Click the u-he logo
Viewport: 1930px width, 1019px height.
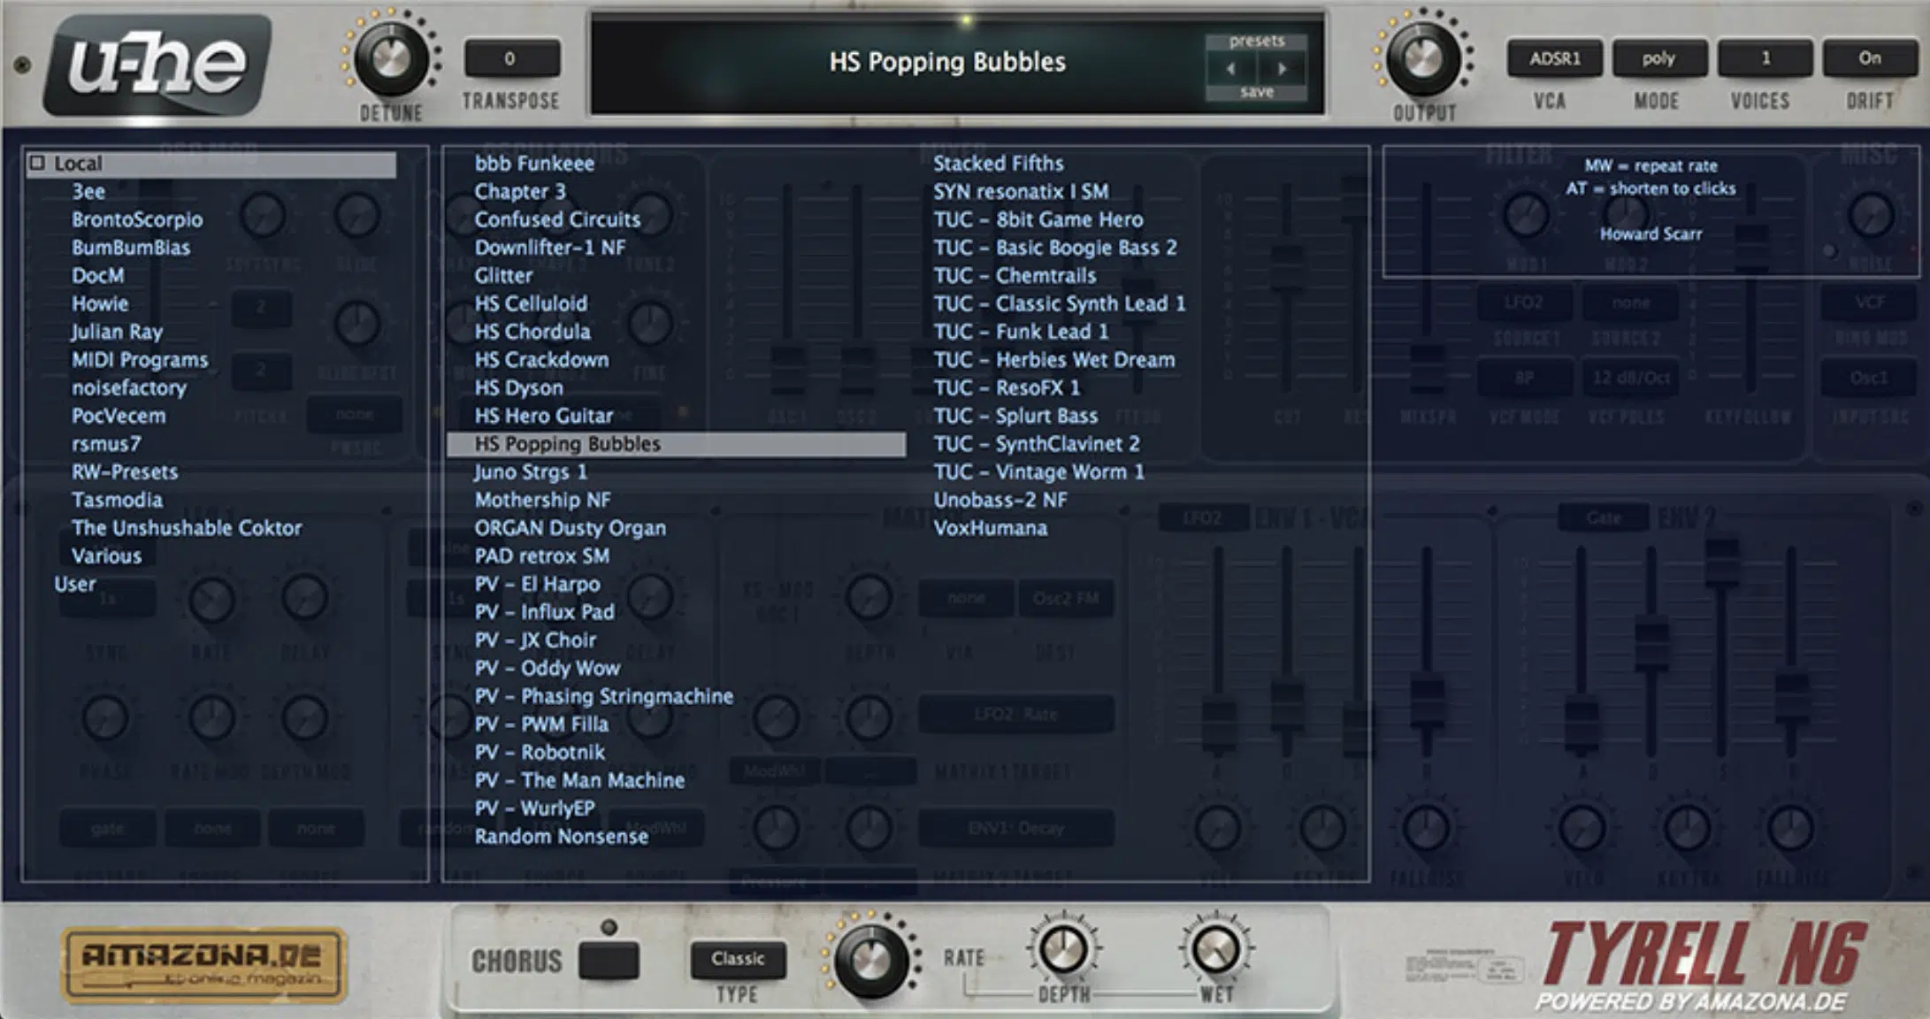158,65
